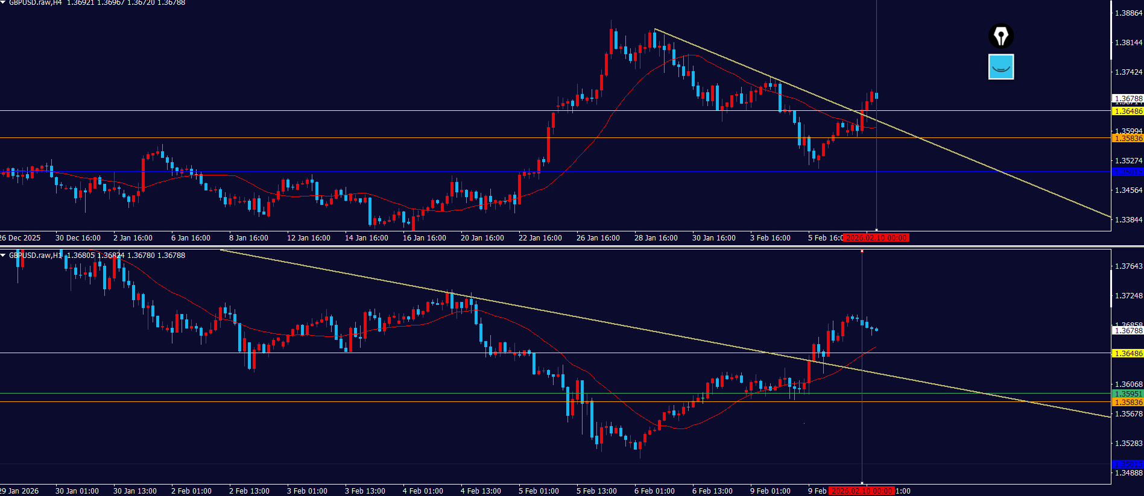Click the '5 Feb 01:00' label on H1 time axis

(x=539, y=491)
